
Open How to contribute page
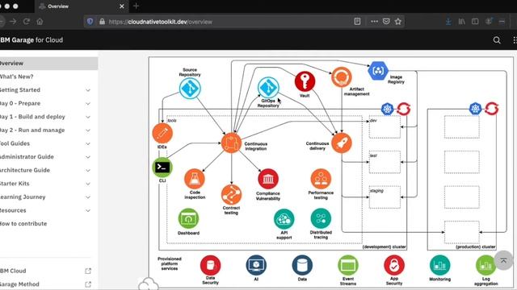23,224
